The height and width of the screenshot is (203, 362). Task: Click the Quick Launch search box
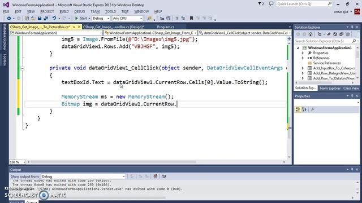(304, 4)
